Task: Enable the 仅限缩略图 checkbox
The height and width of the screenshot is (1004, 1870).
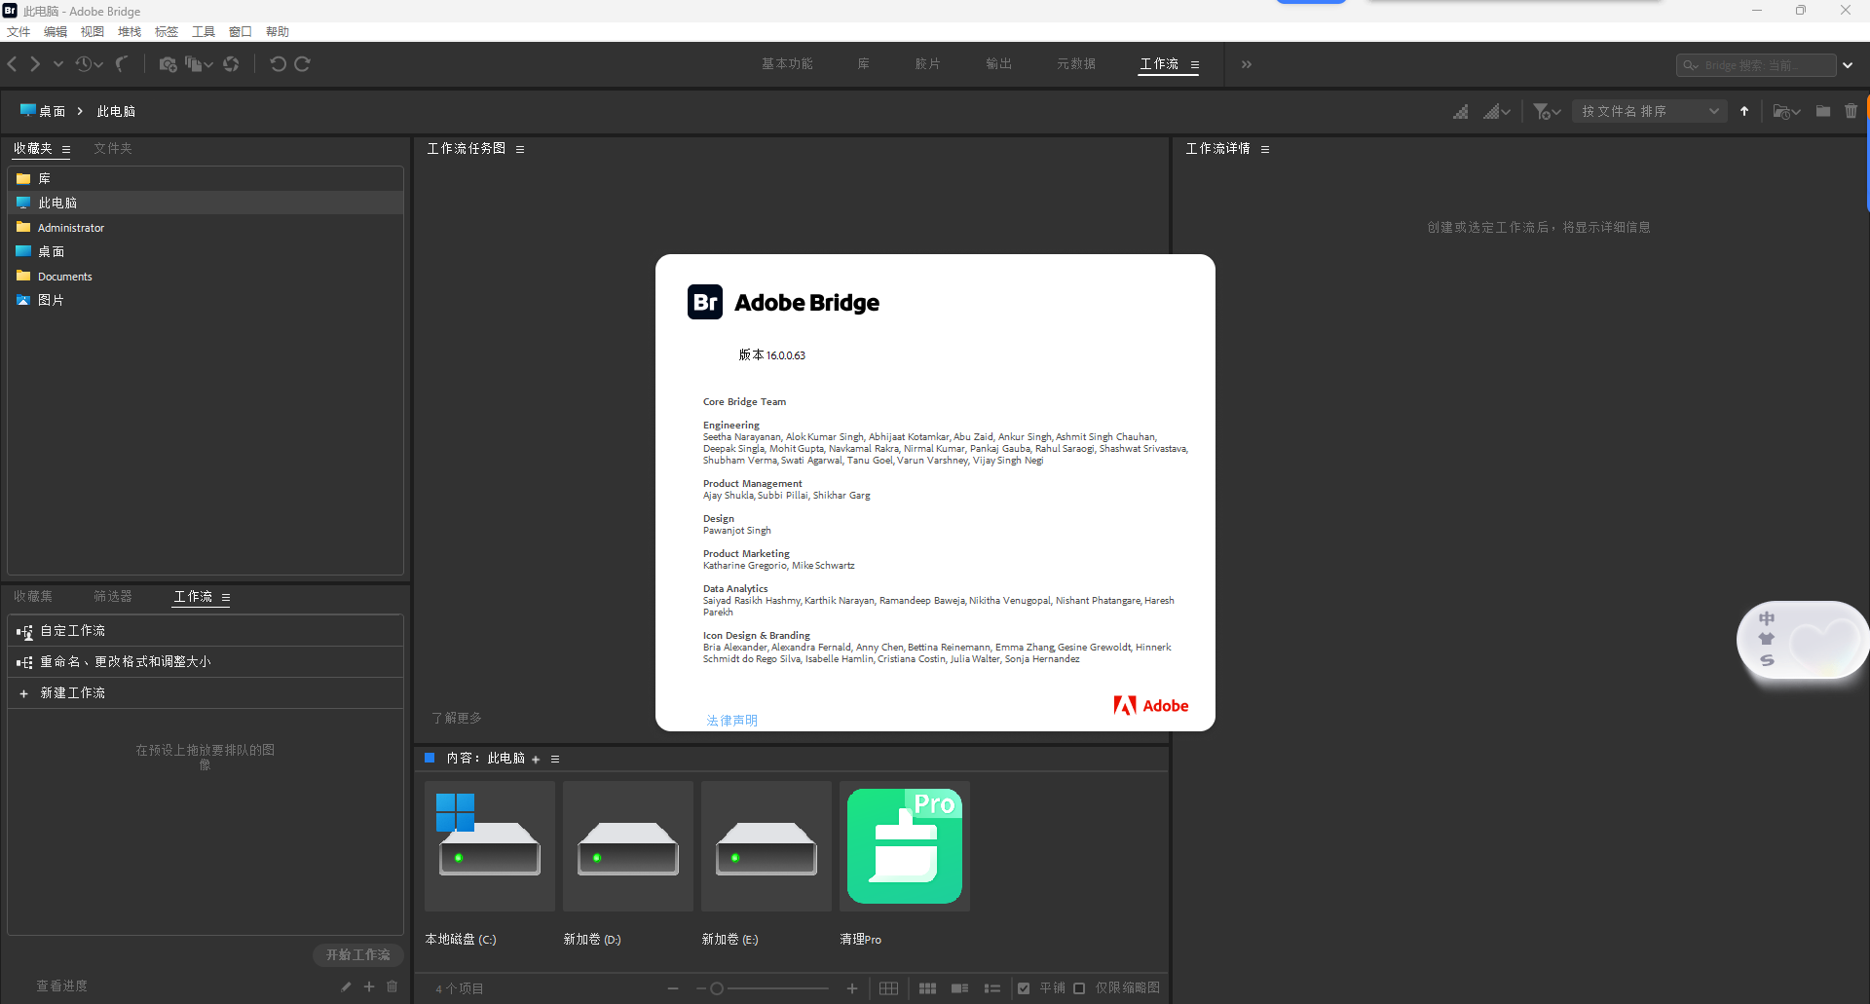Action: point(1079,987)
